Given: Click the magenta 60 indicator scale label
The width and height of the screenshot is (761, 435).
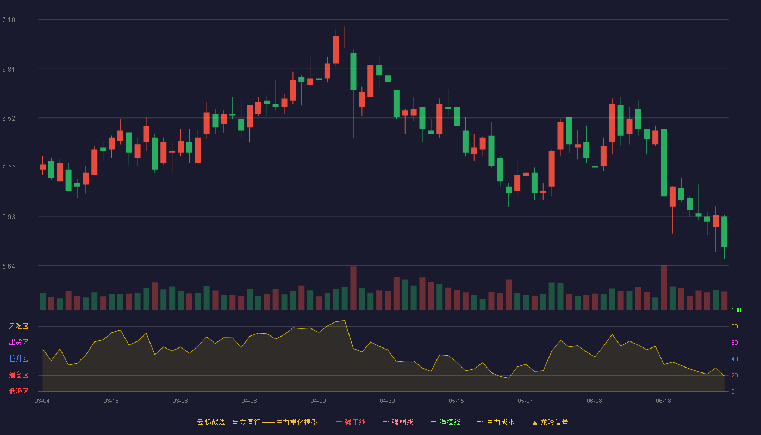Looking at the screenshot, I should click(x=734, y=343).
